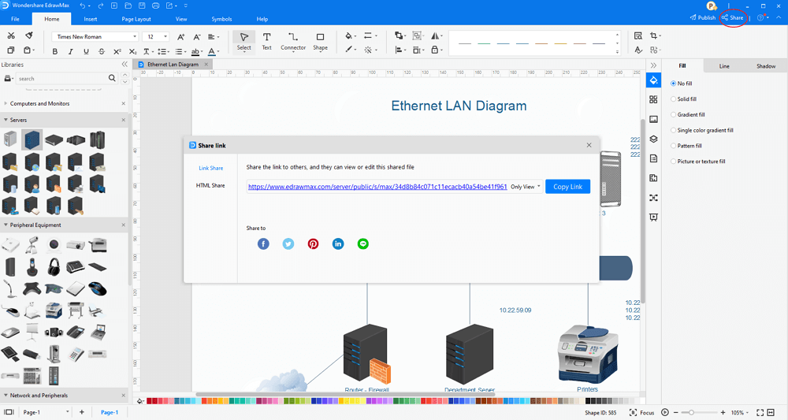The height and width of the screenshot is (420, 788).
Task: Switch to the Insert ribbon tab
Action: 91,19
